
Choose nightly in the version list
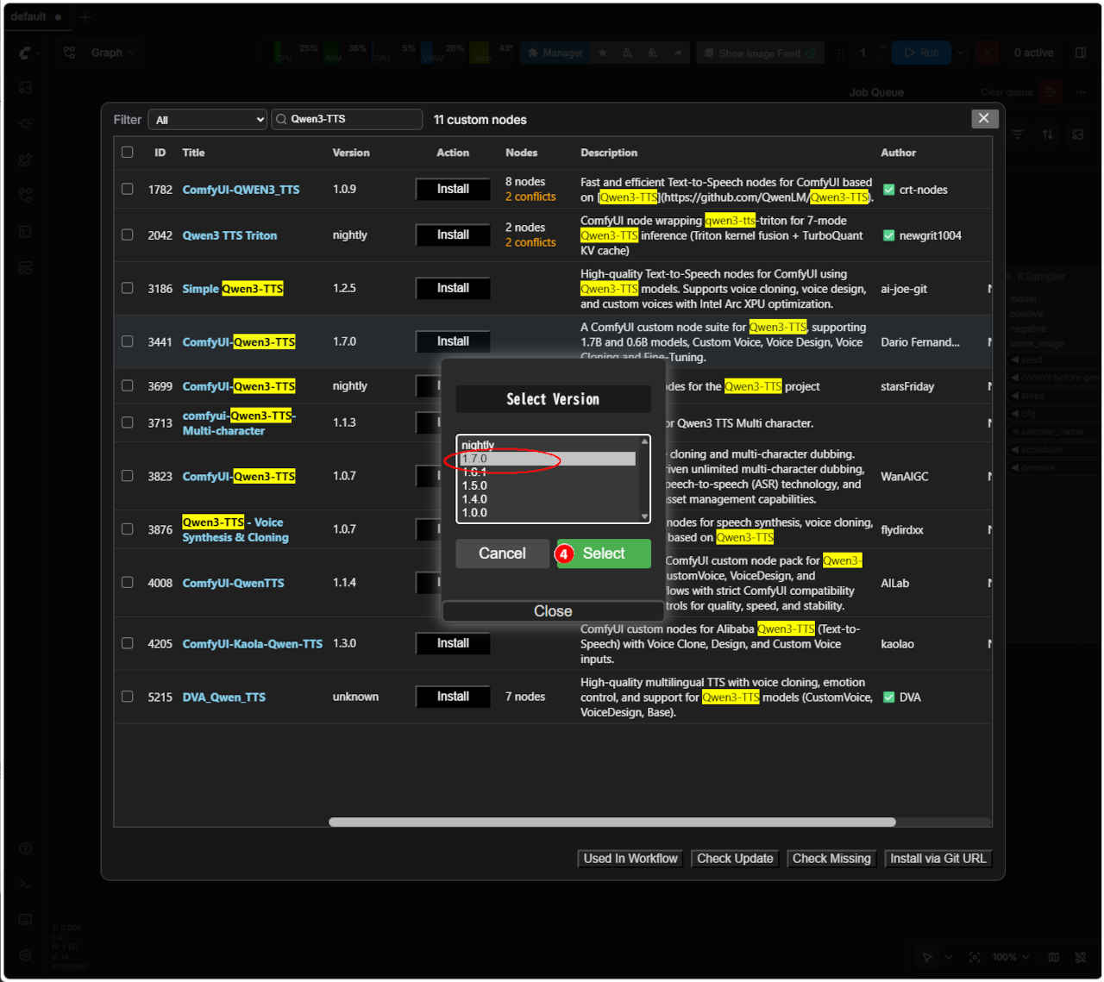point(549,445)
